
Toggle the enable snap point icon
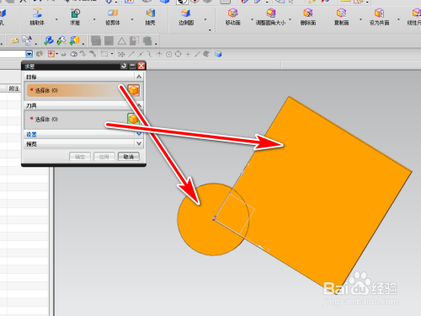121,54
